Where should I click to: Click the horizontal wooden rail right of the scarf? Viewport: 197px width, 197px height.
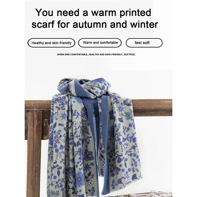pyautogui.click(x=152, y=108)
